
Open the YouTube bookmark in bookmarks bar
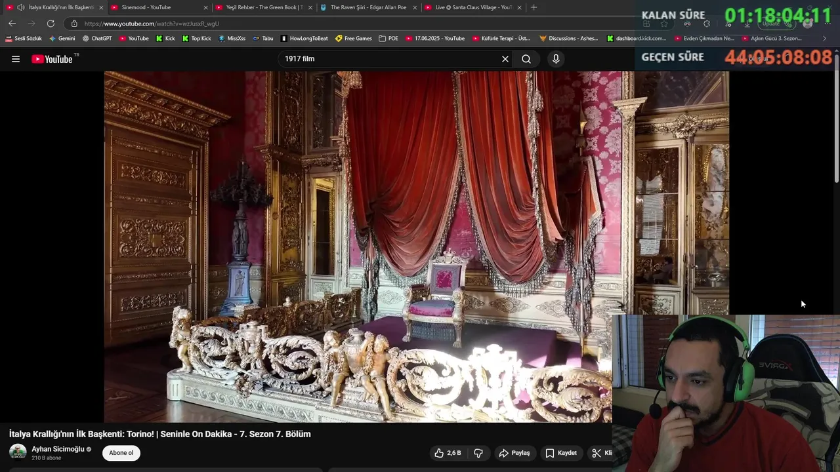(134, 38)
